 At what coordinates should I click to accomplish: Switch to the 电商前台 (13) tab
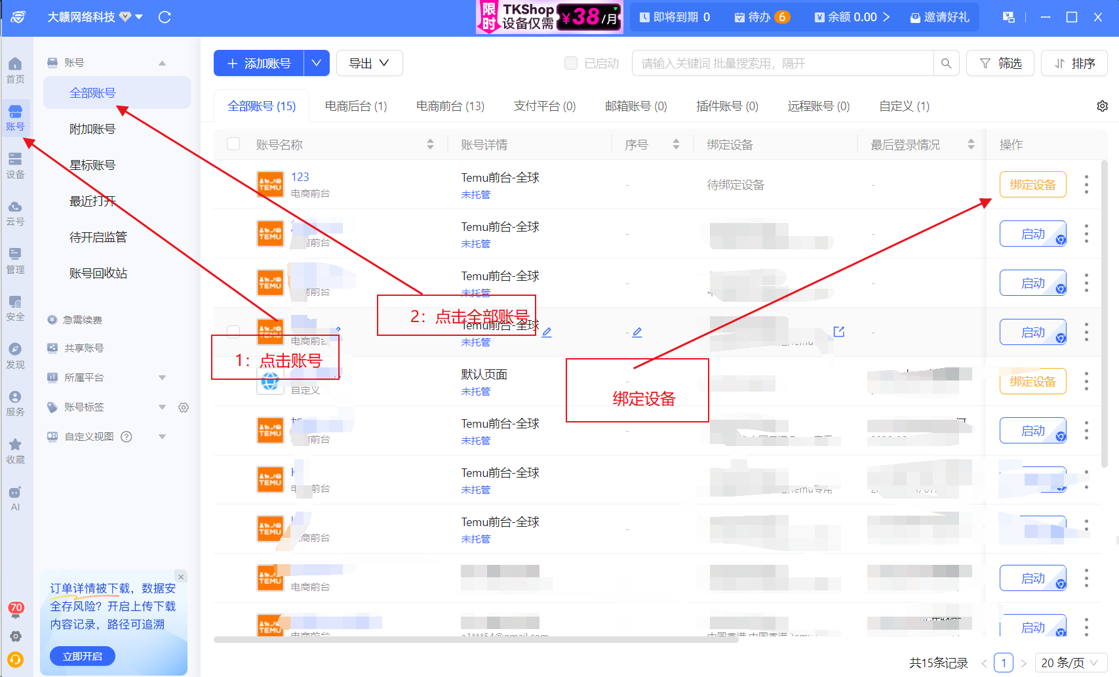point(450,106)
